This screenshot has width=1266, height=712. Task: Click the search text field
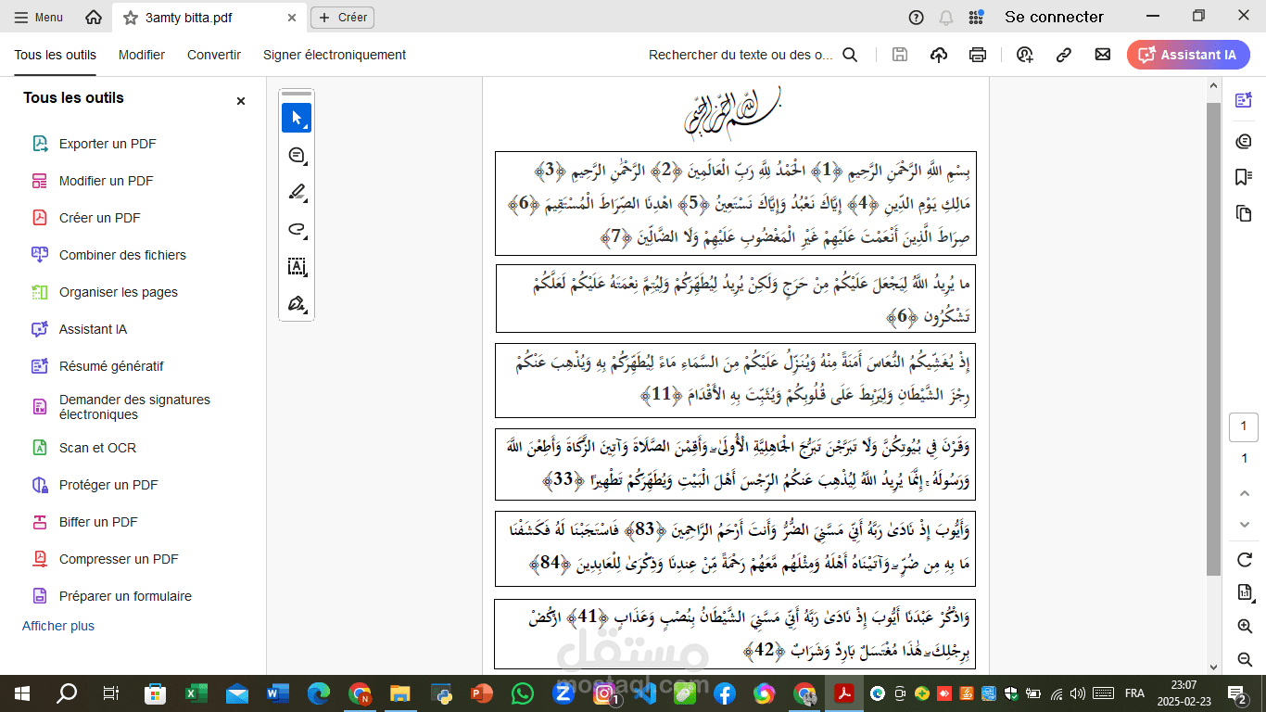[x=741, y=55]
